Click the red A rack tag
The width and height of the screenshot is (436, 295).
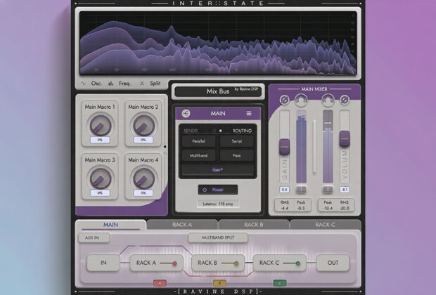pyautogui.click(x=160, y=283)
